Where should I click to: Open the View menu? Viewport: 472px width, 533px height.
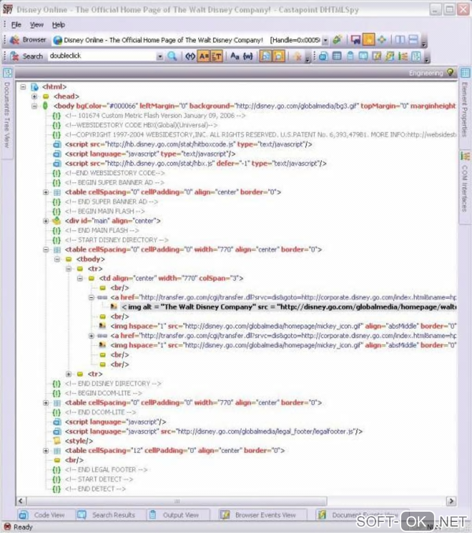(x=37, y=25)
